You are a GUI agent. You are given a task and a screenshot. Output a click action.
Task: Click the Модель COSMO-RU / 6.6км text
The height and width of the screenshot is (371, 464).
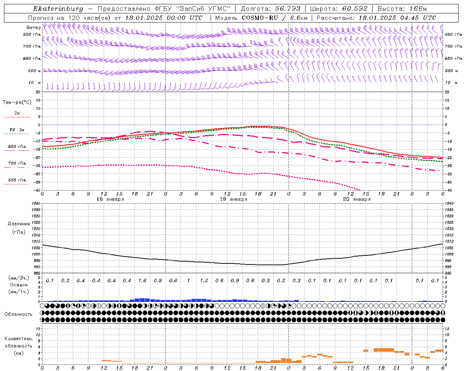[x=261, y=18]
